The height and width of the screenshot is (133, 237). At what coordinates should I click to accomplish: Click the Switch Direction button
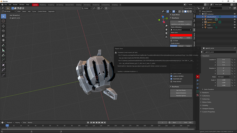coord(181,93)
